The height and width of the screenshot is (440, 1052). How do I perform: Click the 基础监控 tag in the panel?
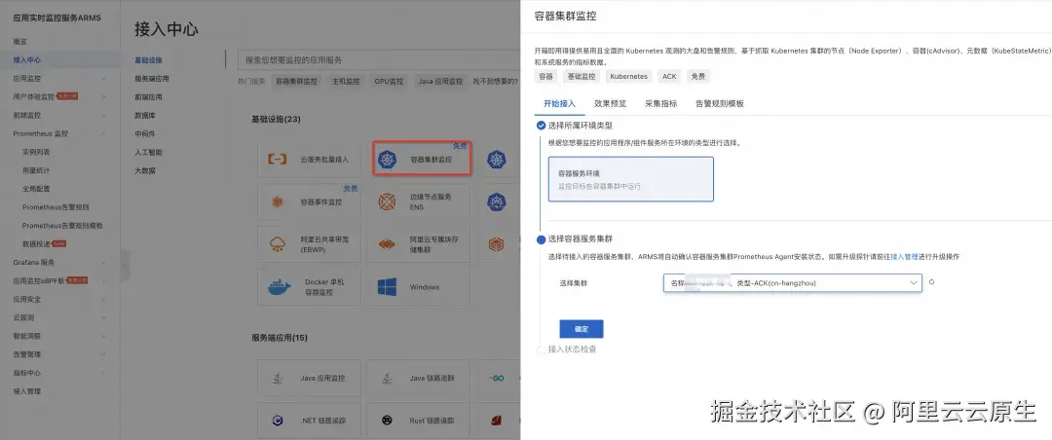tap(581, 77)
